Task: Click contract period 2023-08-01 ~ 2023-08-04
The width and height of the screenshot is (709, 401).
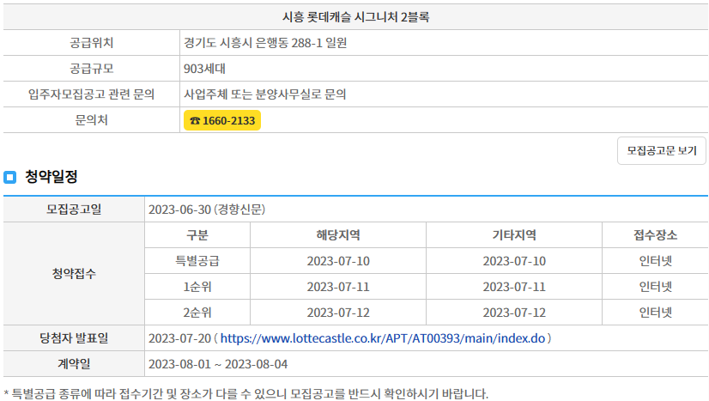Action: pyautogui.click(x=218, y=364)
